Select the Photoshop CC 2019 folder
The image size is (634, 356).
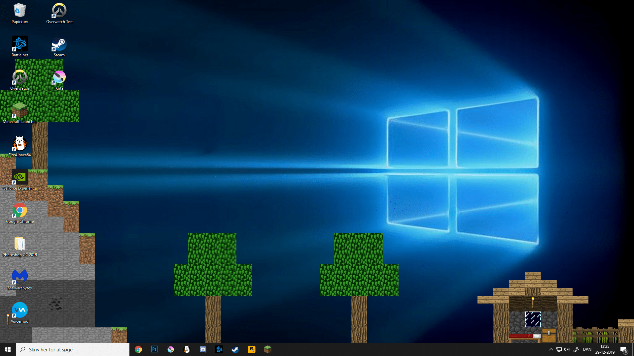pyautogui.click(x=19, y=244)
